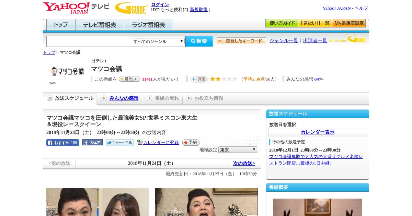This screenshot has height=216, width=412.
Task: Open left program photo thumbnail
Action: (98, 202)
